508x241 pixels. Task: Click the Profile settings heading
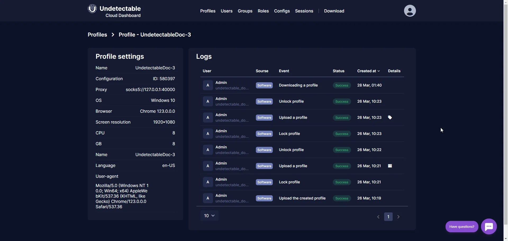120,56
